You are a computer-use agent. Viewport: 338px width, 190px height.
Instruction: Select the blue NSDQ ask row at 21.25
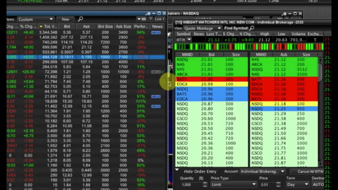pos(284,109)
